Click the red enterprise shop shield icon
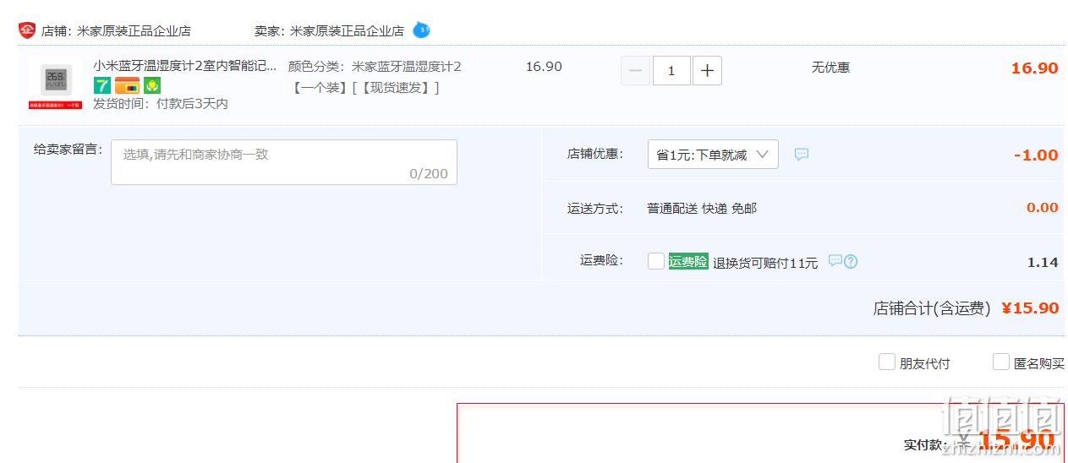 [27, 30]
